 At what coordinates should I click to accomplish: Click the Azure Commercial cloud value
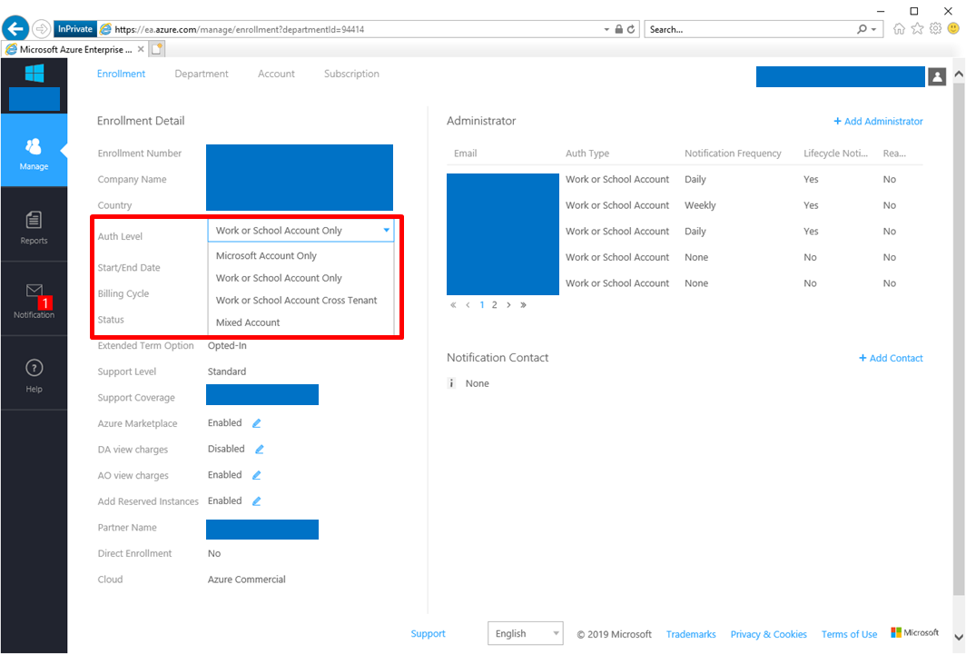pyautogui.click(x=246, y=580)
